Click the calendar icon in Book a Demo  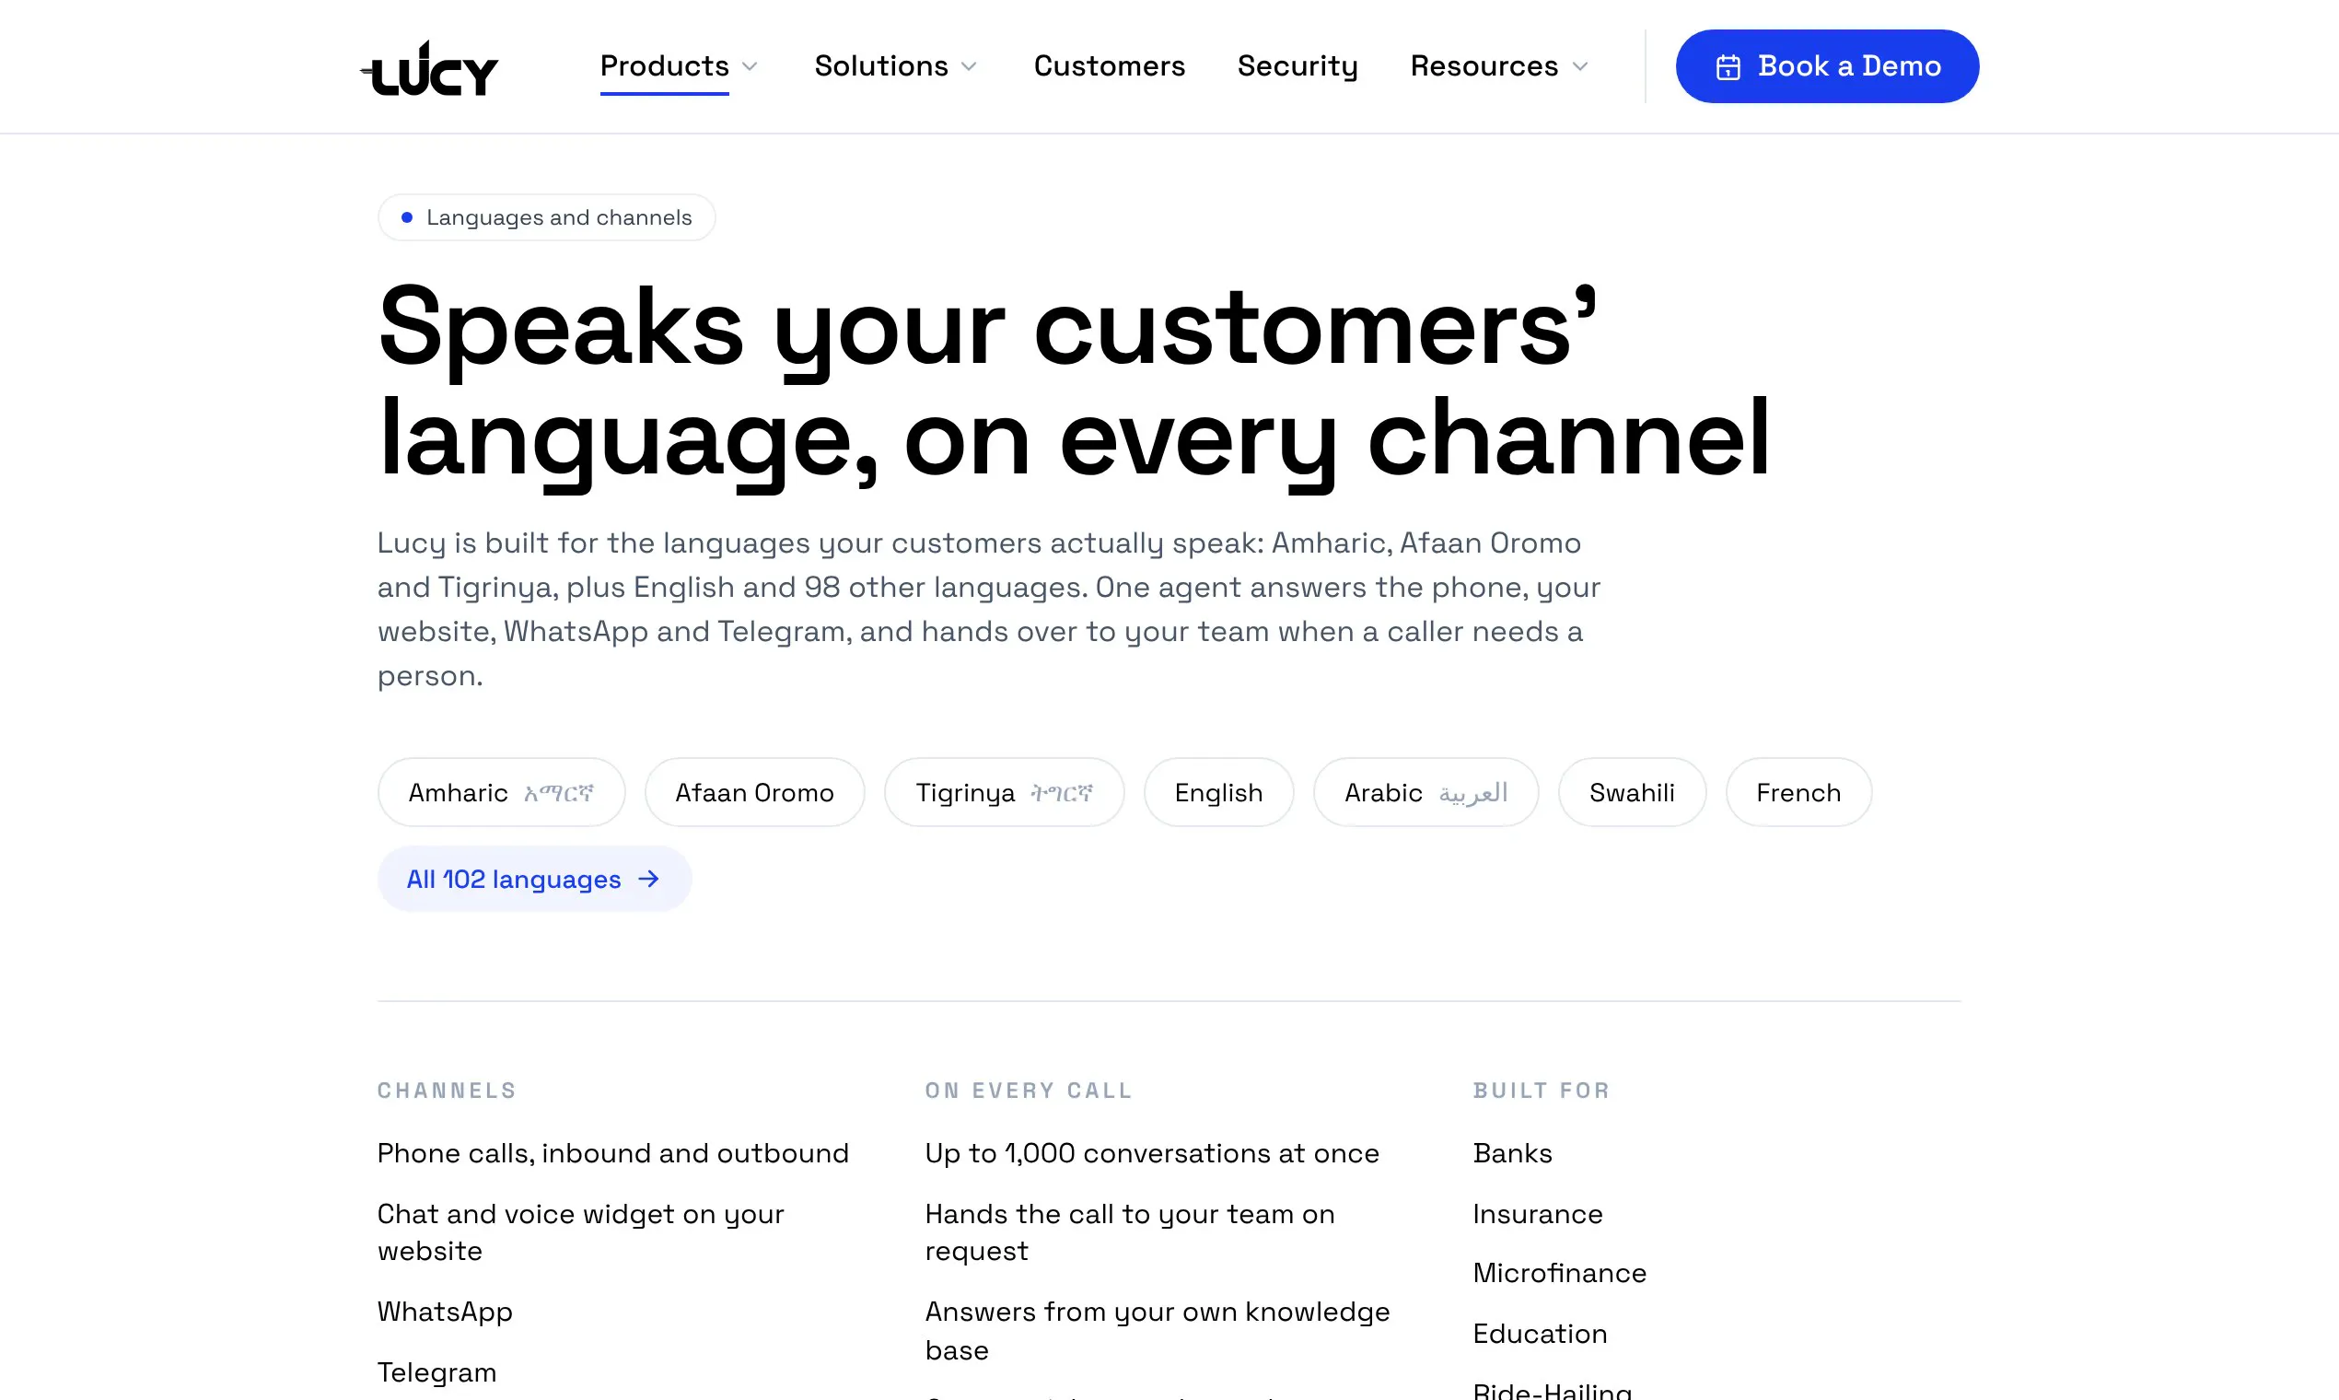(1728, 67)
